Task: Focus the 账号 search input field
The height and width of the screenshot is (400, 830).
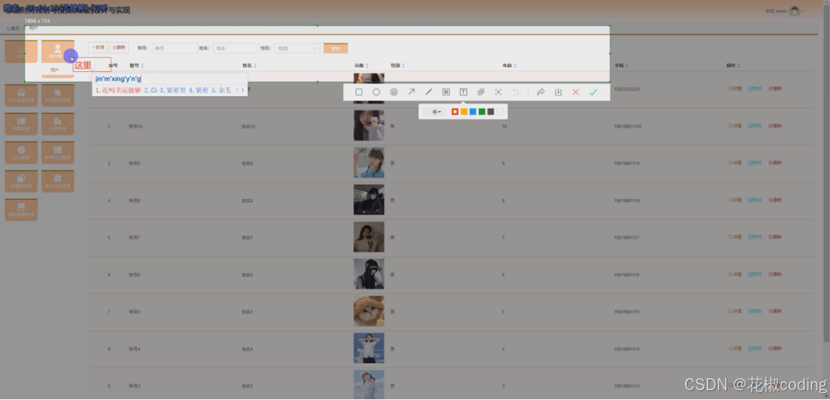Action: pyautogui.click(x=175, y=48)
